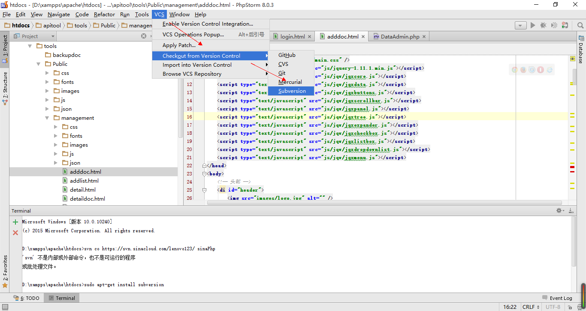Click the PHP debug listener phone icon
Screen dimensions: 586x311
pos(565,26)
